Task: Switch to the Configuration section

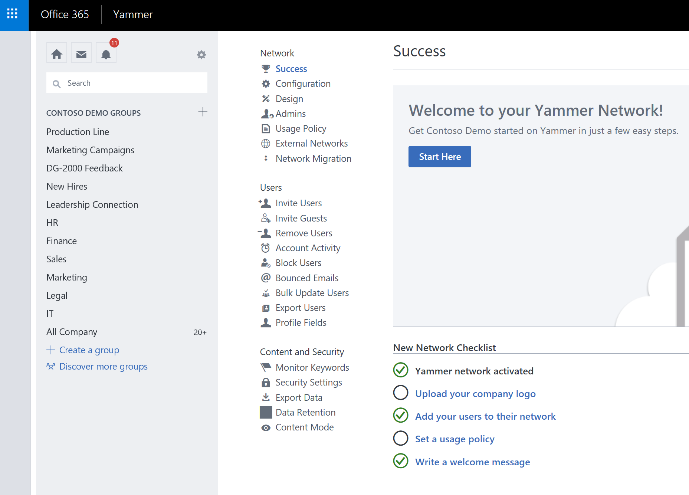Action: pyautogui.click(x=303, y=83)
